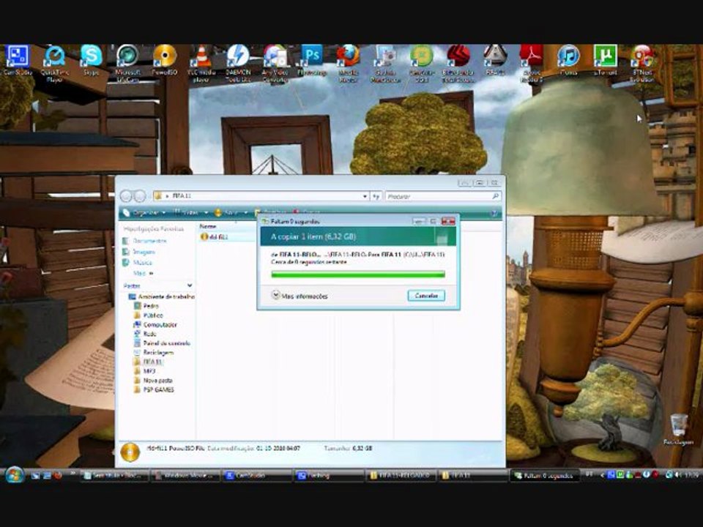Select Computador in the folder tree
The image size is (703, 527).
pos(155,325)
